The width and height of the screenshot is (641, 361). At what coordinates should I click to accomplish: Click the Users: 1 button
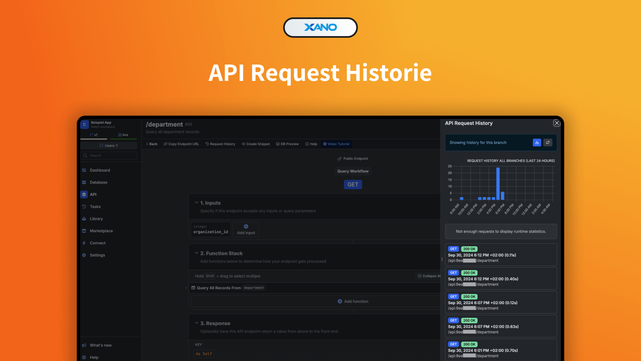tap(109, 146)
